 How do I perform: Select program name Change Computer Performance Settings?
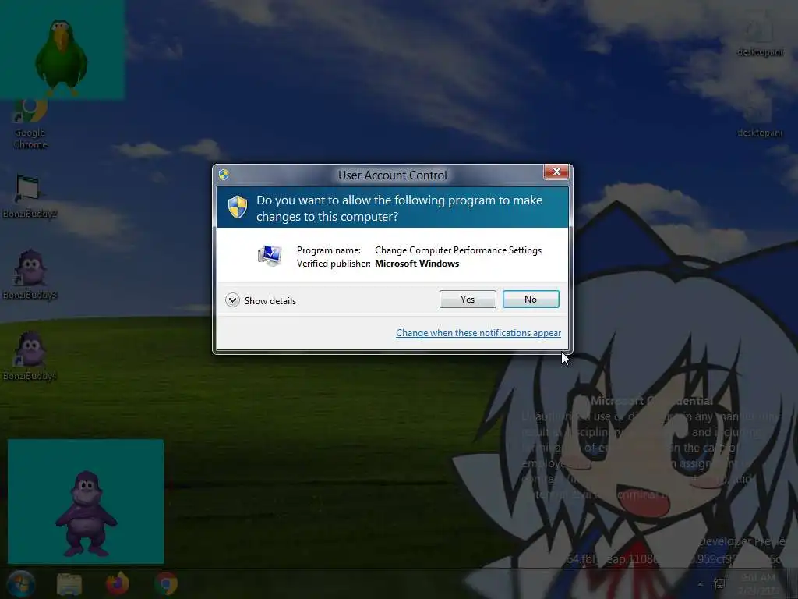pos(458,250)
